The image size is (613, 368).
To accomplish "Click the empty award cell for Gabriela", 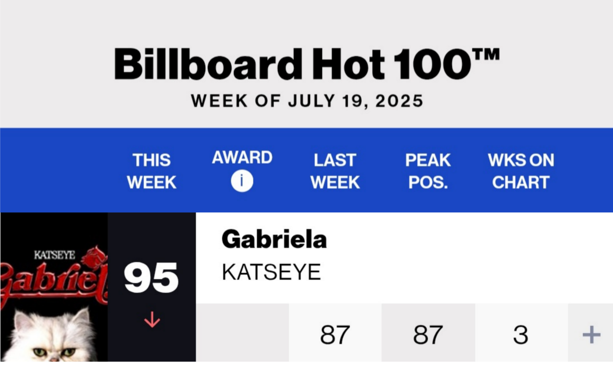I will pos(242,332).
